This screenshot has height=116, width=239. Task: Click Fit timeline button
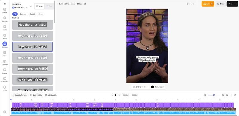click(x=227, y=95)
